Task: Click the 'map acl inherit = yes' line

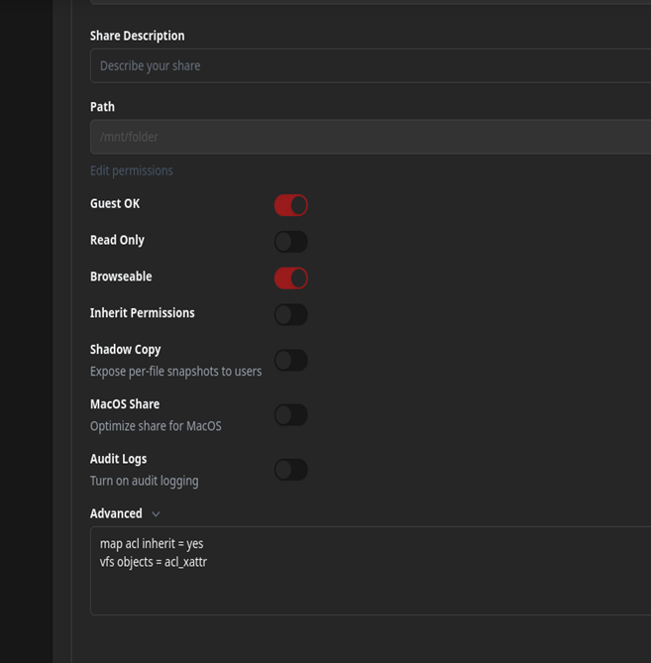Action: click(x=152, y=543)
